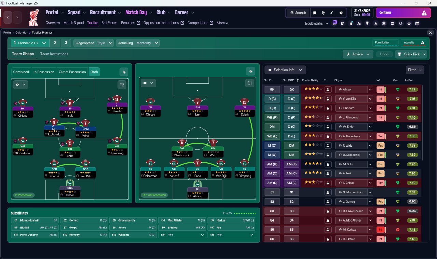The height and width of the screenshot is (259, 437).
Task: Switch to tactic slot 3
Action: point(66,43)
